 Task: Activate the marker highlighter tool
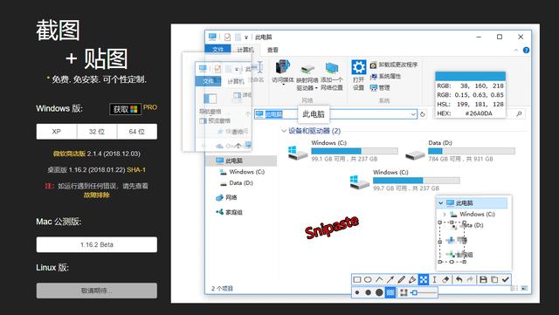pyautogui.click(x=412, y=280)
